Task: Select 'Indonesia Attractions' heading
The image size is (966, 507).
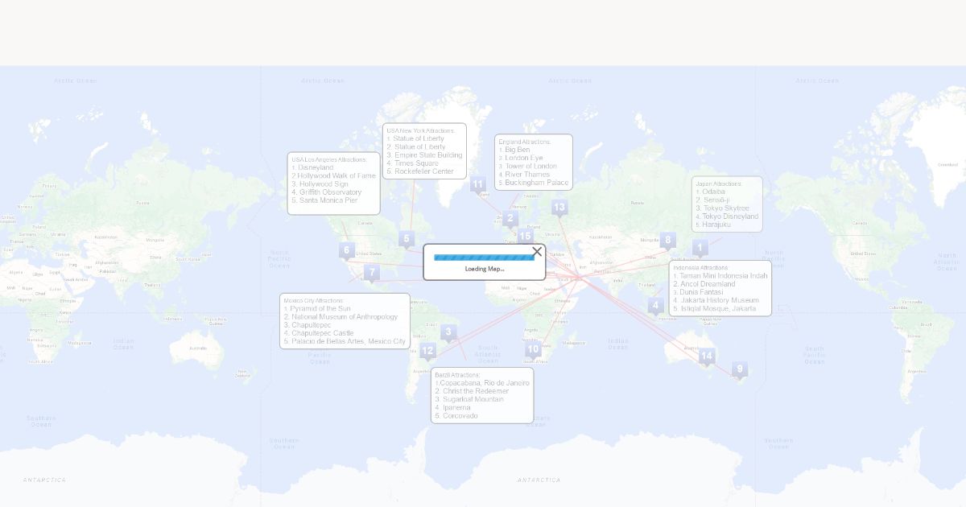Action: pyautogui.click(x=700, y=267)
